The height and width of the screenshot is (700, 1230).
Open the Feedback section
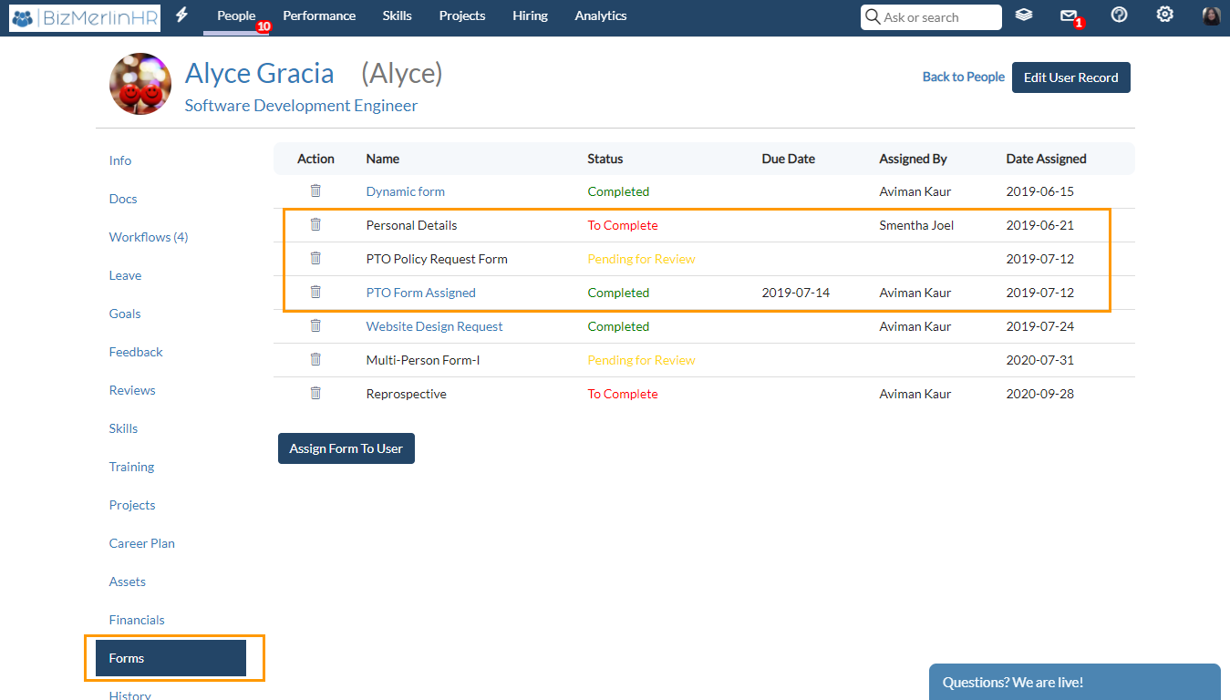[x=136, y=352]
